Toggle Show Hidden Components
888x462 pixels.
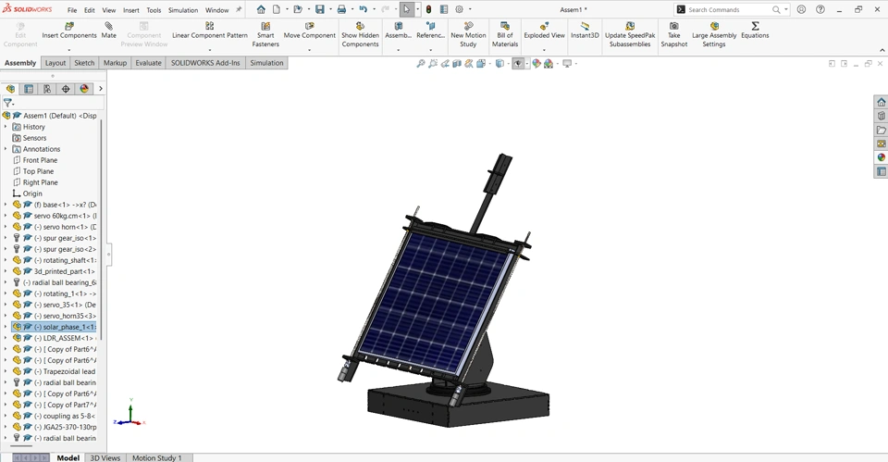[360, 27]
